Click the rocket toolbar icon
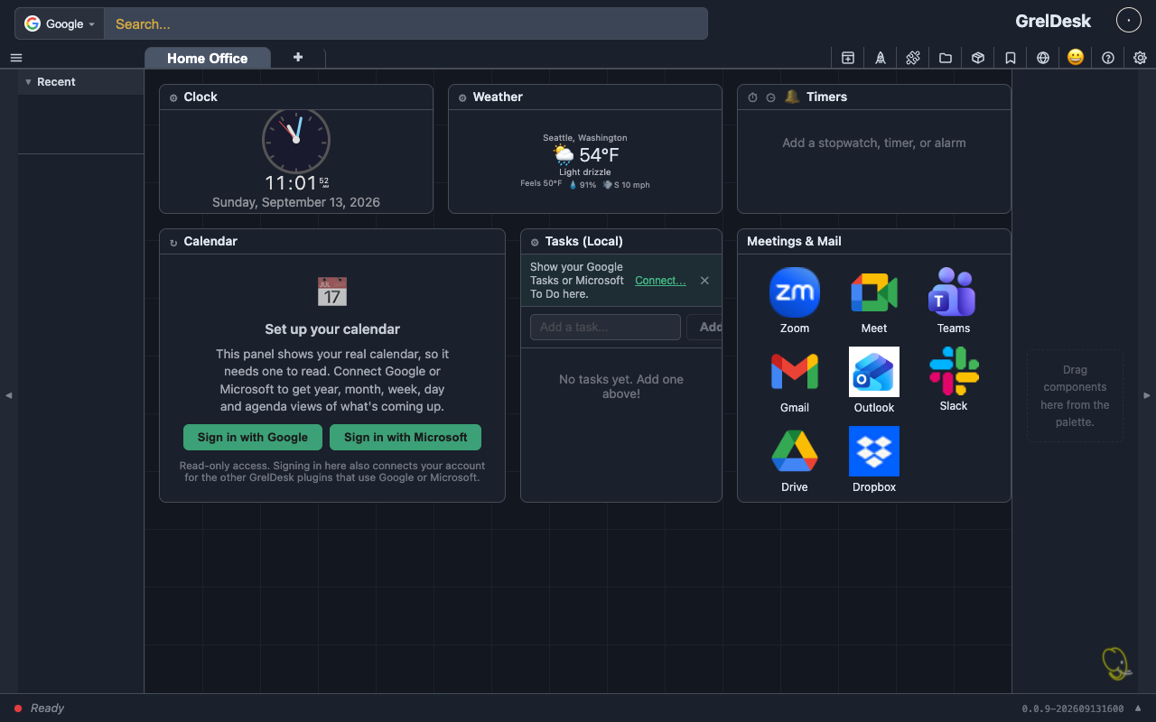The height and width of the screenshot is (722, 1156). [881, 58]
